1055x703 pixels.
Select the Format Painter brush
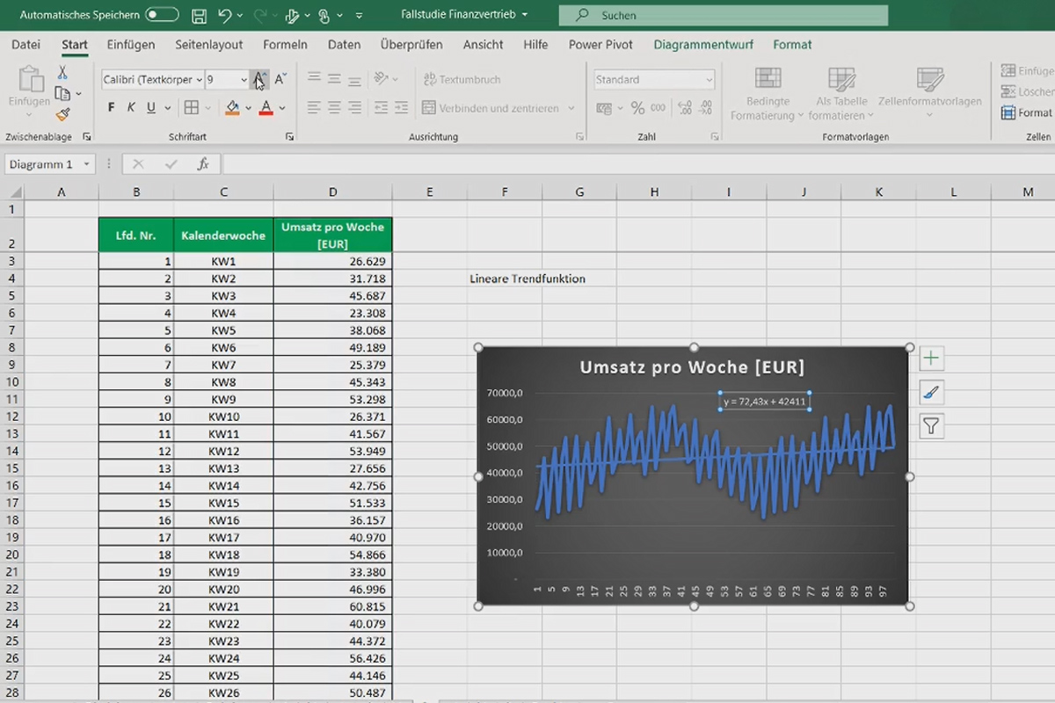tap(62, 114)
